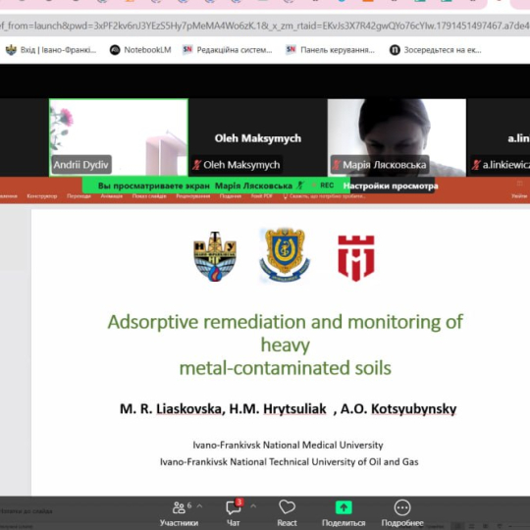Expand the arrow next to Чат

(253, 506)
